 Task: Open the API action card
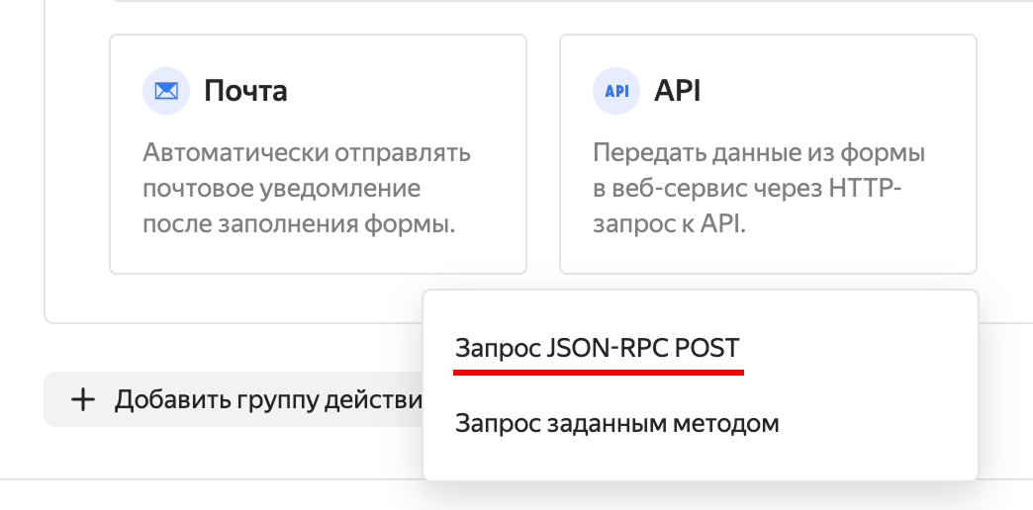pos(768,153)
